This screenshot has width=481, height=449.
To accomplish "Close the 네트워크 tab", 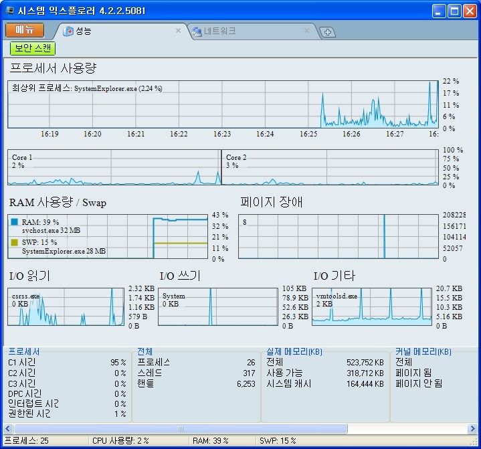I will [306, 31].
